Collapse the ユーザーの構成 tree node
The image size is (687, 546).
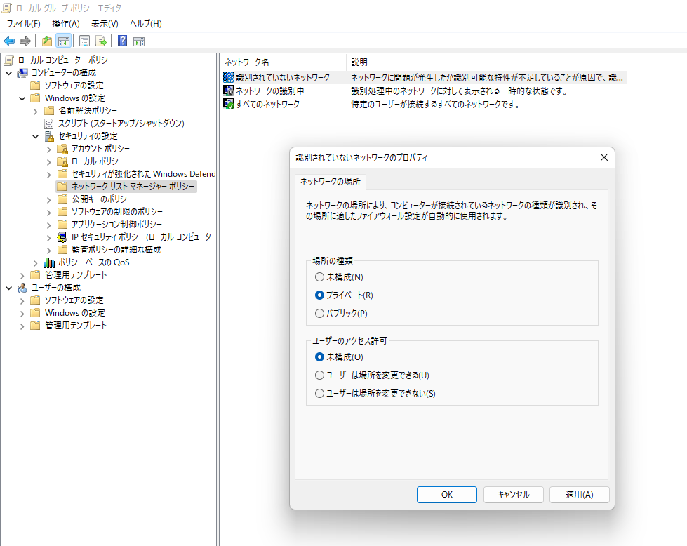pos(8,288)
